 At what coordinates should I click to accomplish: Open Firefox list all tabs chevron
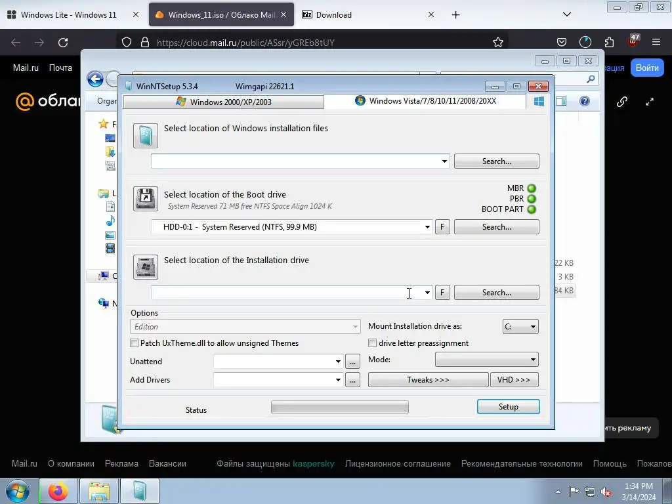coord(566,14)
